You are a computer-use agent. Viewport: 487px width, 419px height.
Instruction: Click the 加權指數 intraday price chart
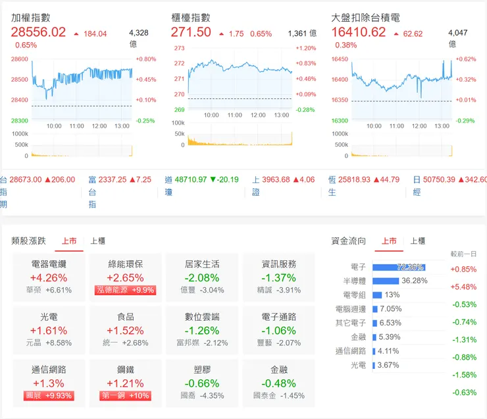pyautogui.click(x=81, y=89)
